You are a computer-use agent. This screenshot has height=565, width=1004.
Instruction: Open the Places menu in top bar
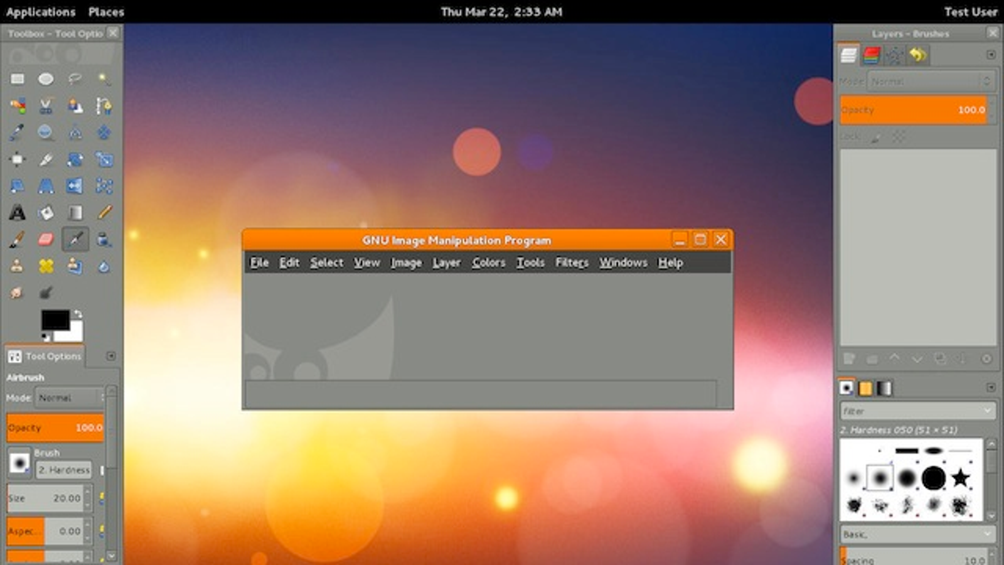[x=106, y=12]
